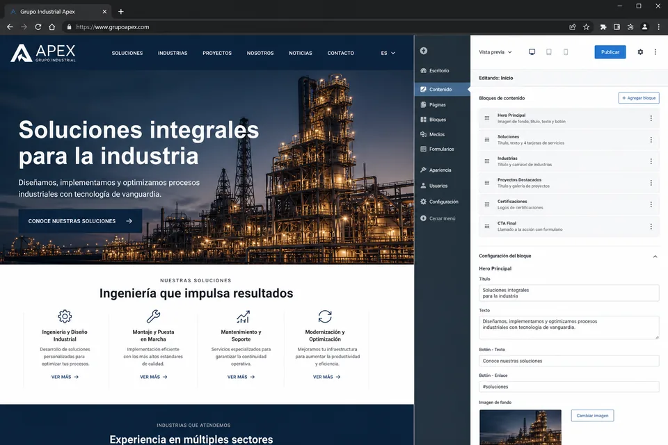Click the Botón - Enlace input field
Screen dimensions: 668x445
[x=568, y=387]
